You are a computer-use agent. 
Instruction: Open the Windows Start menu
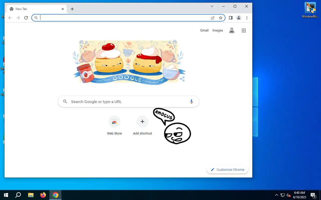(x=6, y=195)
